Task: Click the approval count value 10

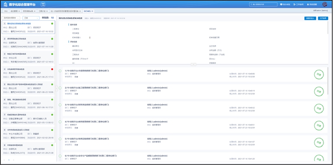Action: click(x=52, y=18)
